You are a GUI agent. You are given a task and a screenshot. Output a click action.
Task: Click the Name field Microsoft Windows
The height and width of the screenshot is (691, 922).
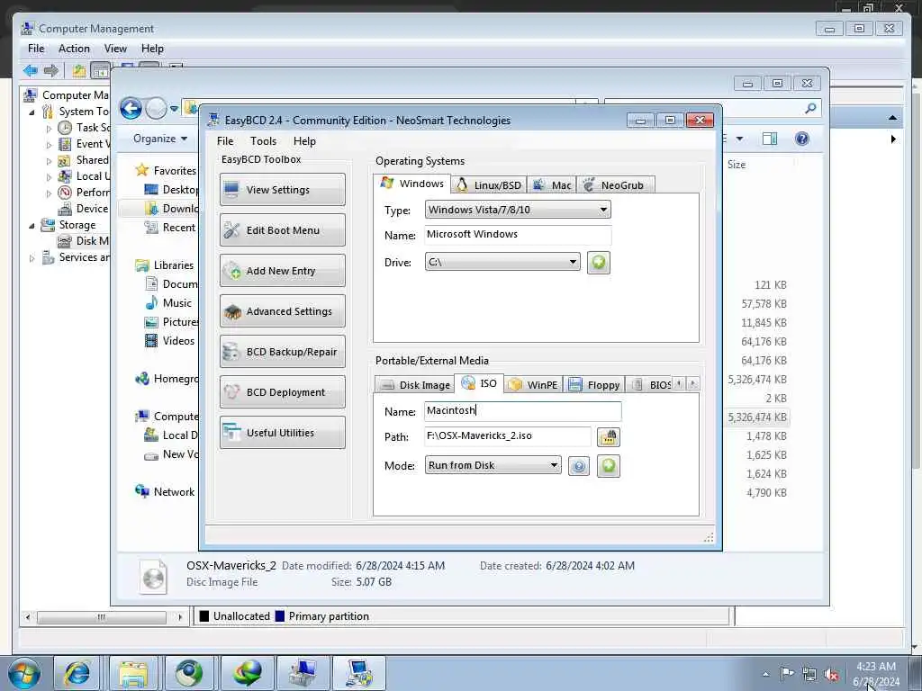(518, 235)
